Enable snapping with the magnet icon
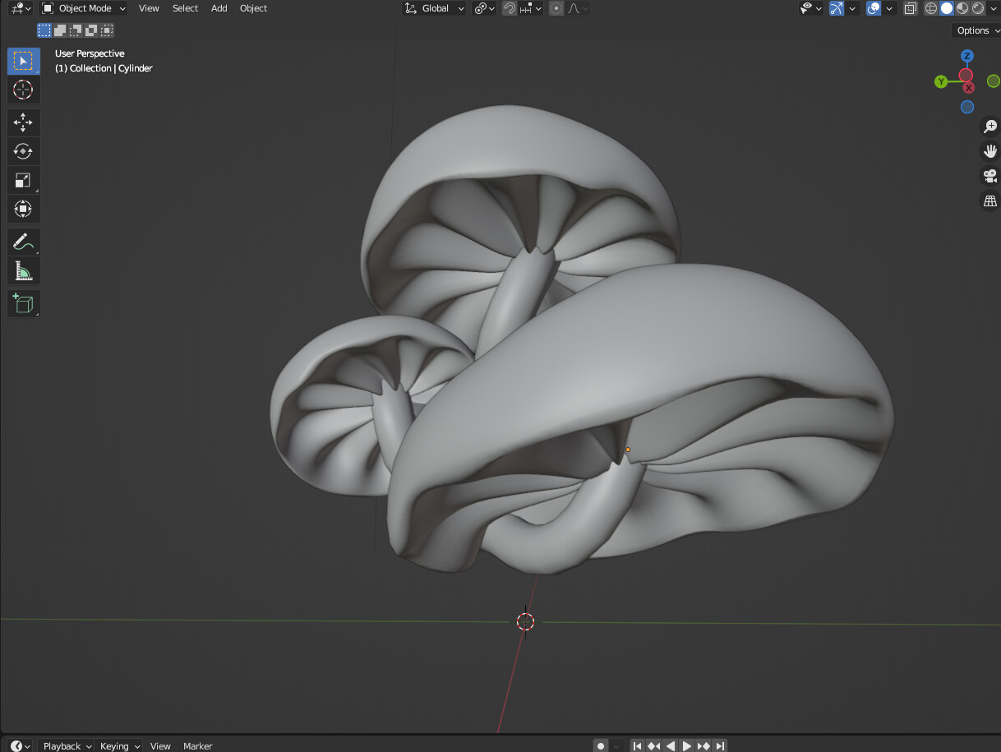Viewport: 1001px width, 752px height. [x=509, y=8]
